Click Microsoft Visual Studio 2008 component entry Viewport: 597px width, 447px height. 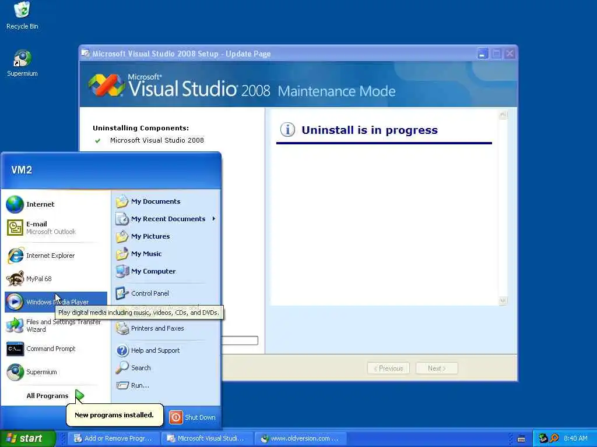(x=157, y=140)
